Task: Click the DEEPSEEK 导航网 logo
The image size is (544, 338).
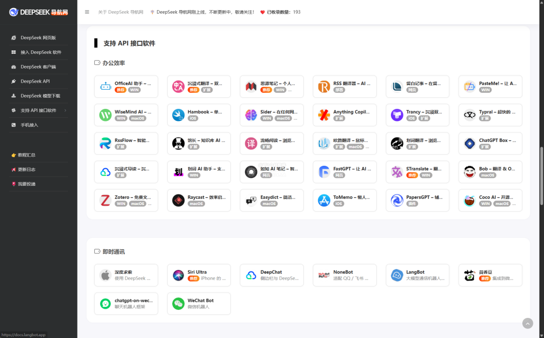Action: (38, 12)
